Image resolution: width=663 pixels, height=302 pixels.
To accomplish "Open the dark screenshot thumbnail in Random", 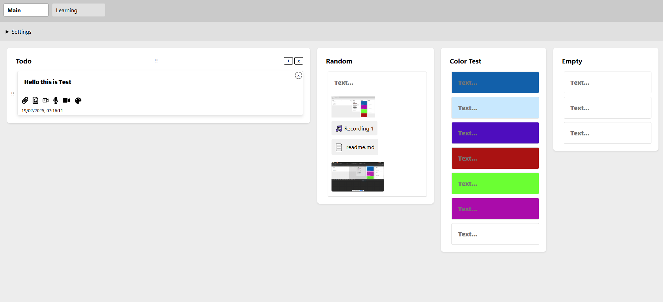I will click(357, 177).
